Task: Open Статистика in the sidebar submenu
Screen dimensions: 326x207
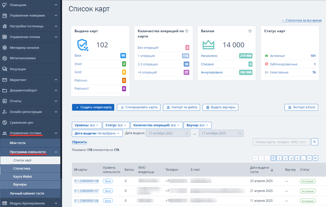Action: [22, 168]
